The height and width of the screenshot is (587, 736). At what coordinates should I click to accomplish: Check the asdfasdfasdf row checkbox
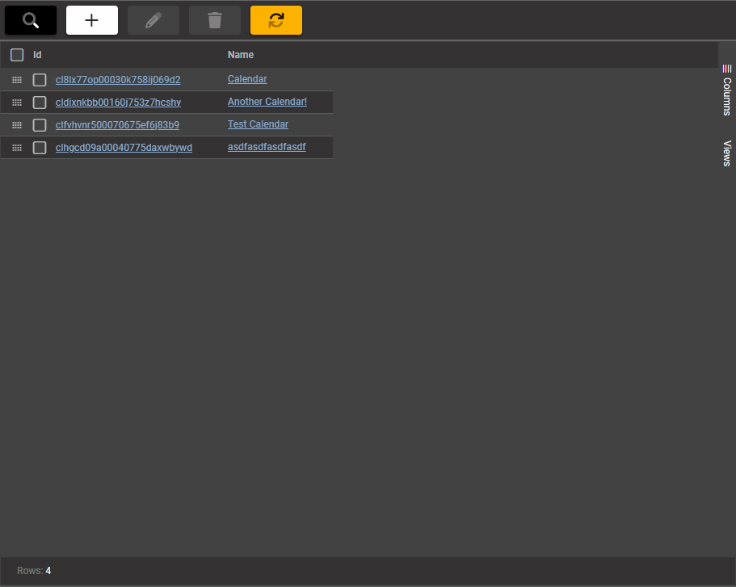click(x=40, y=147)
